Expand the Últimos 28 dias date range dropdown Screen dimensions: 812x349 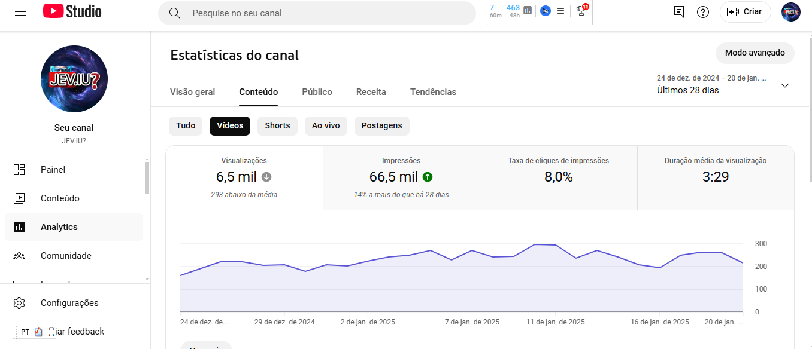[723, 85]
